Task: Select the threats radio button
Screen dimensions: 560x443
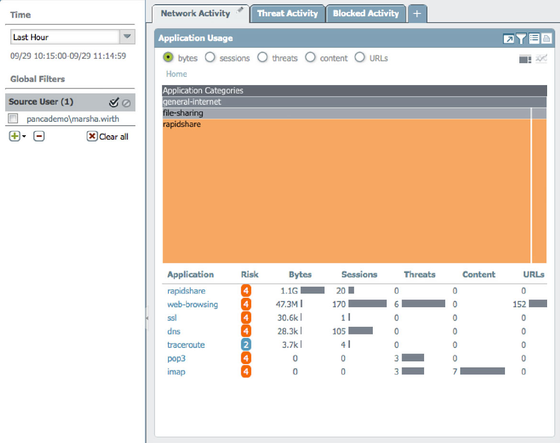Action: click(x=262, y=58)
